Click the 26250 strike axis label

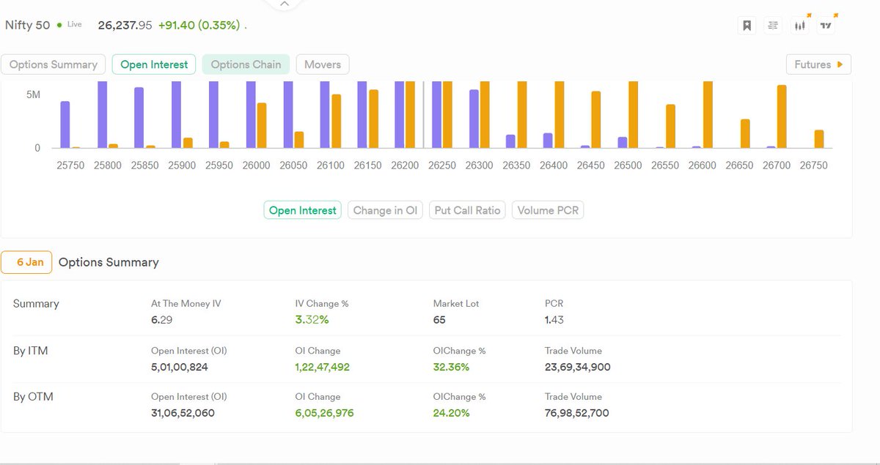(441, 165)
